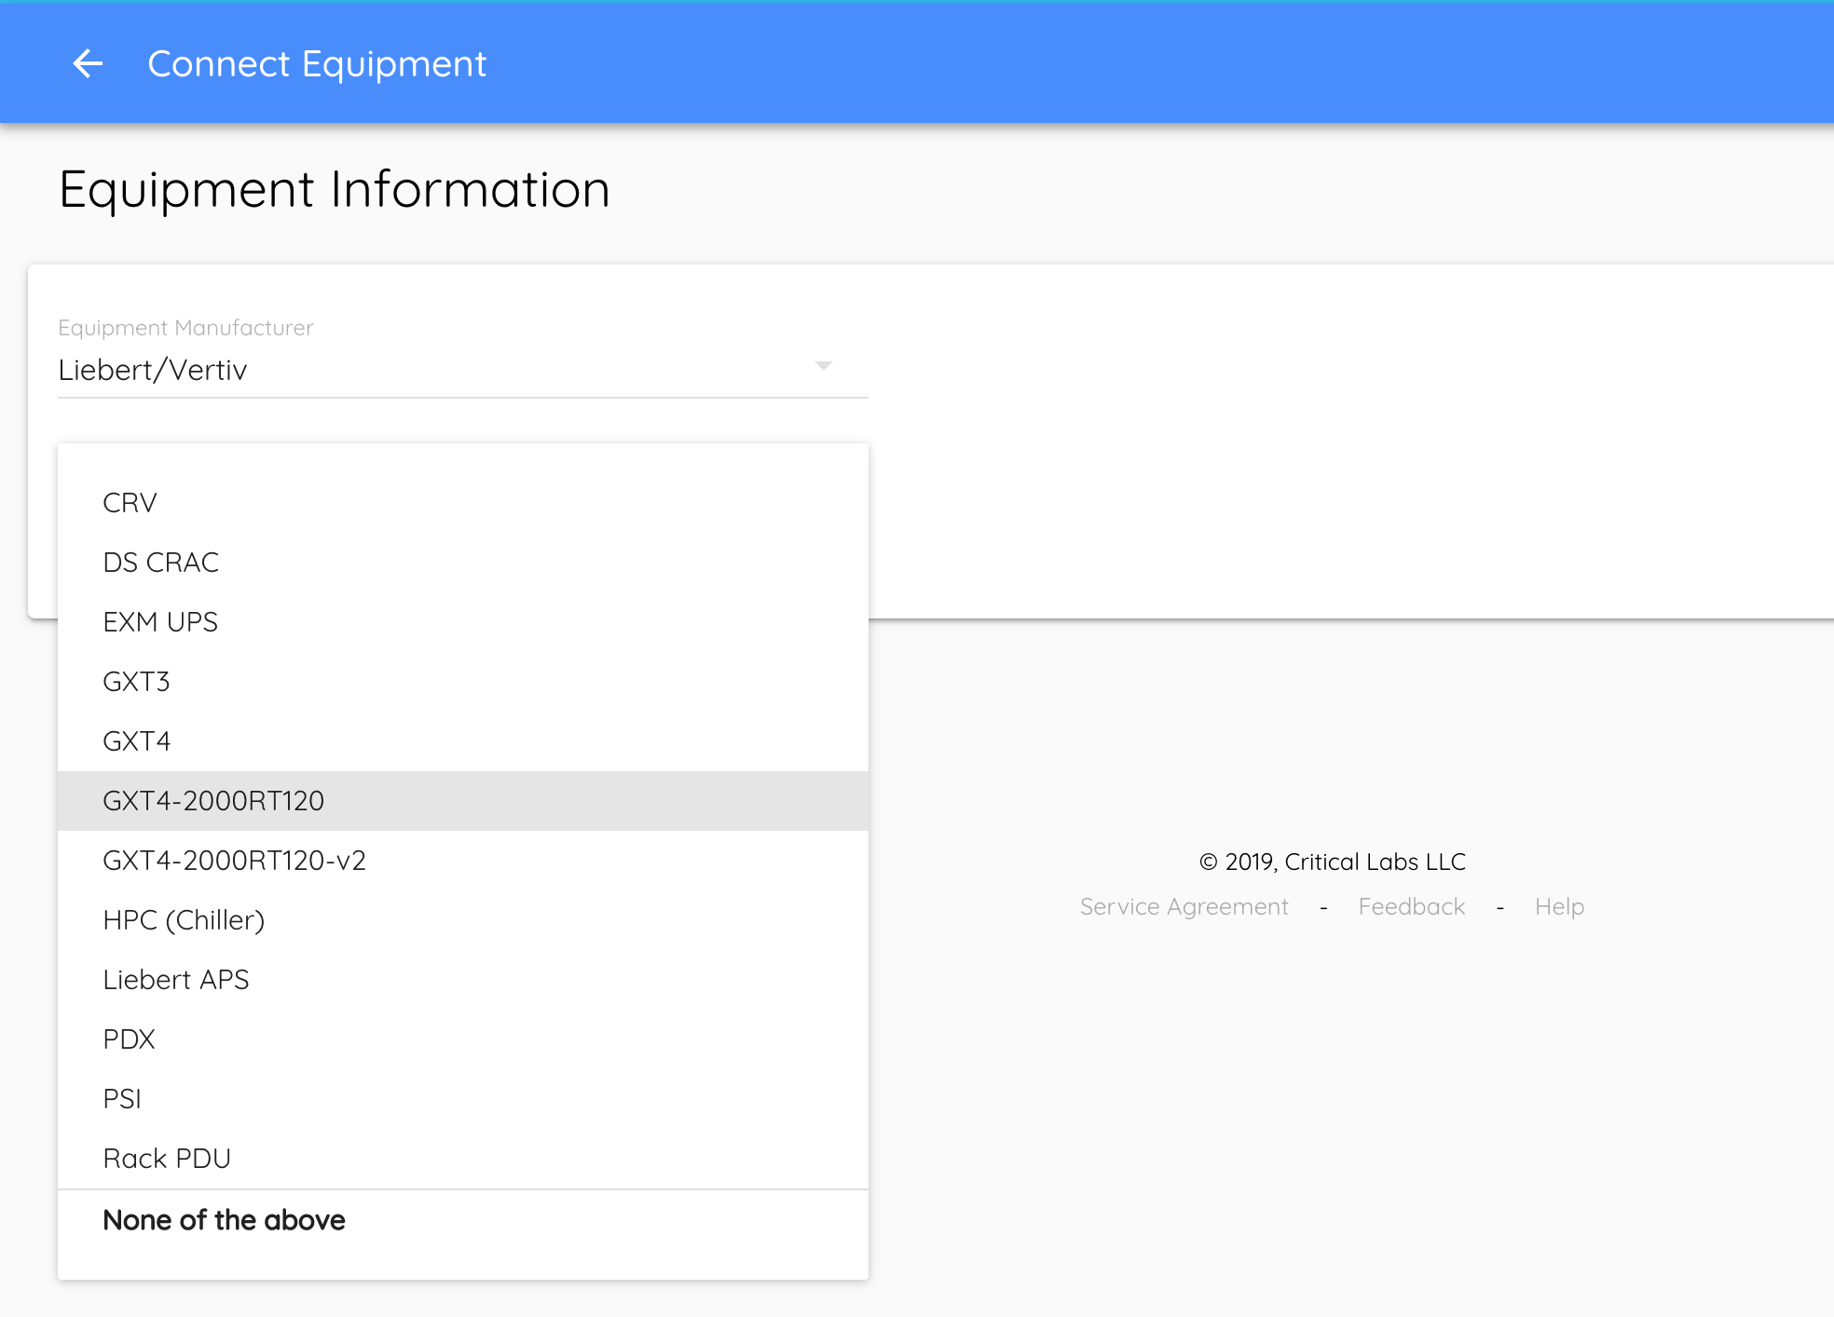Click the Connect Equipment header title
This screenshot has width=1834, height=1317.
[x=317, y=63]
